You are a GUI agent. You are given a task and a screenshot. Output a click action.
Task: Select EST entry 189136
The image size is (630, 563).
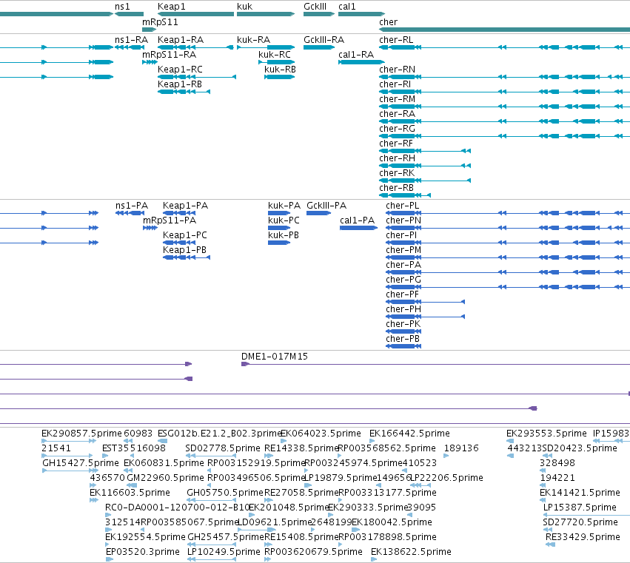tap(461, 448)
